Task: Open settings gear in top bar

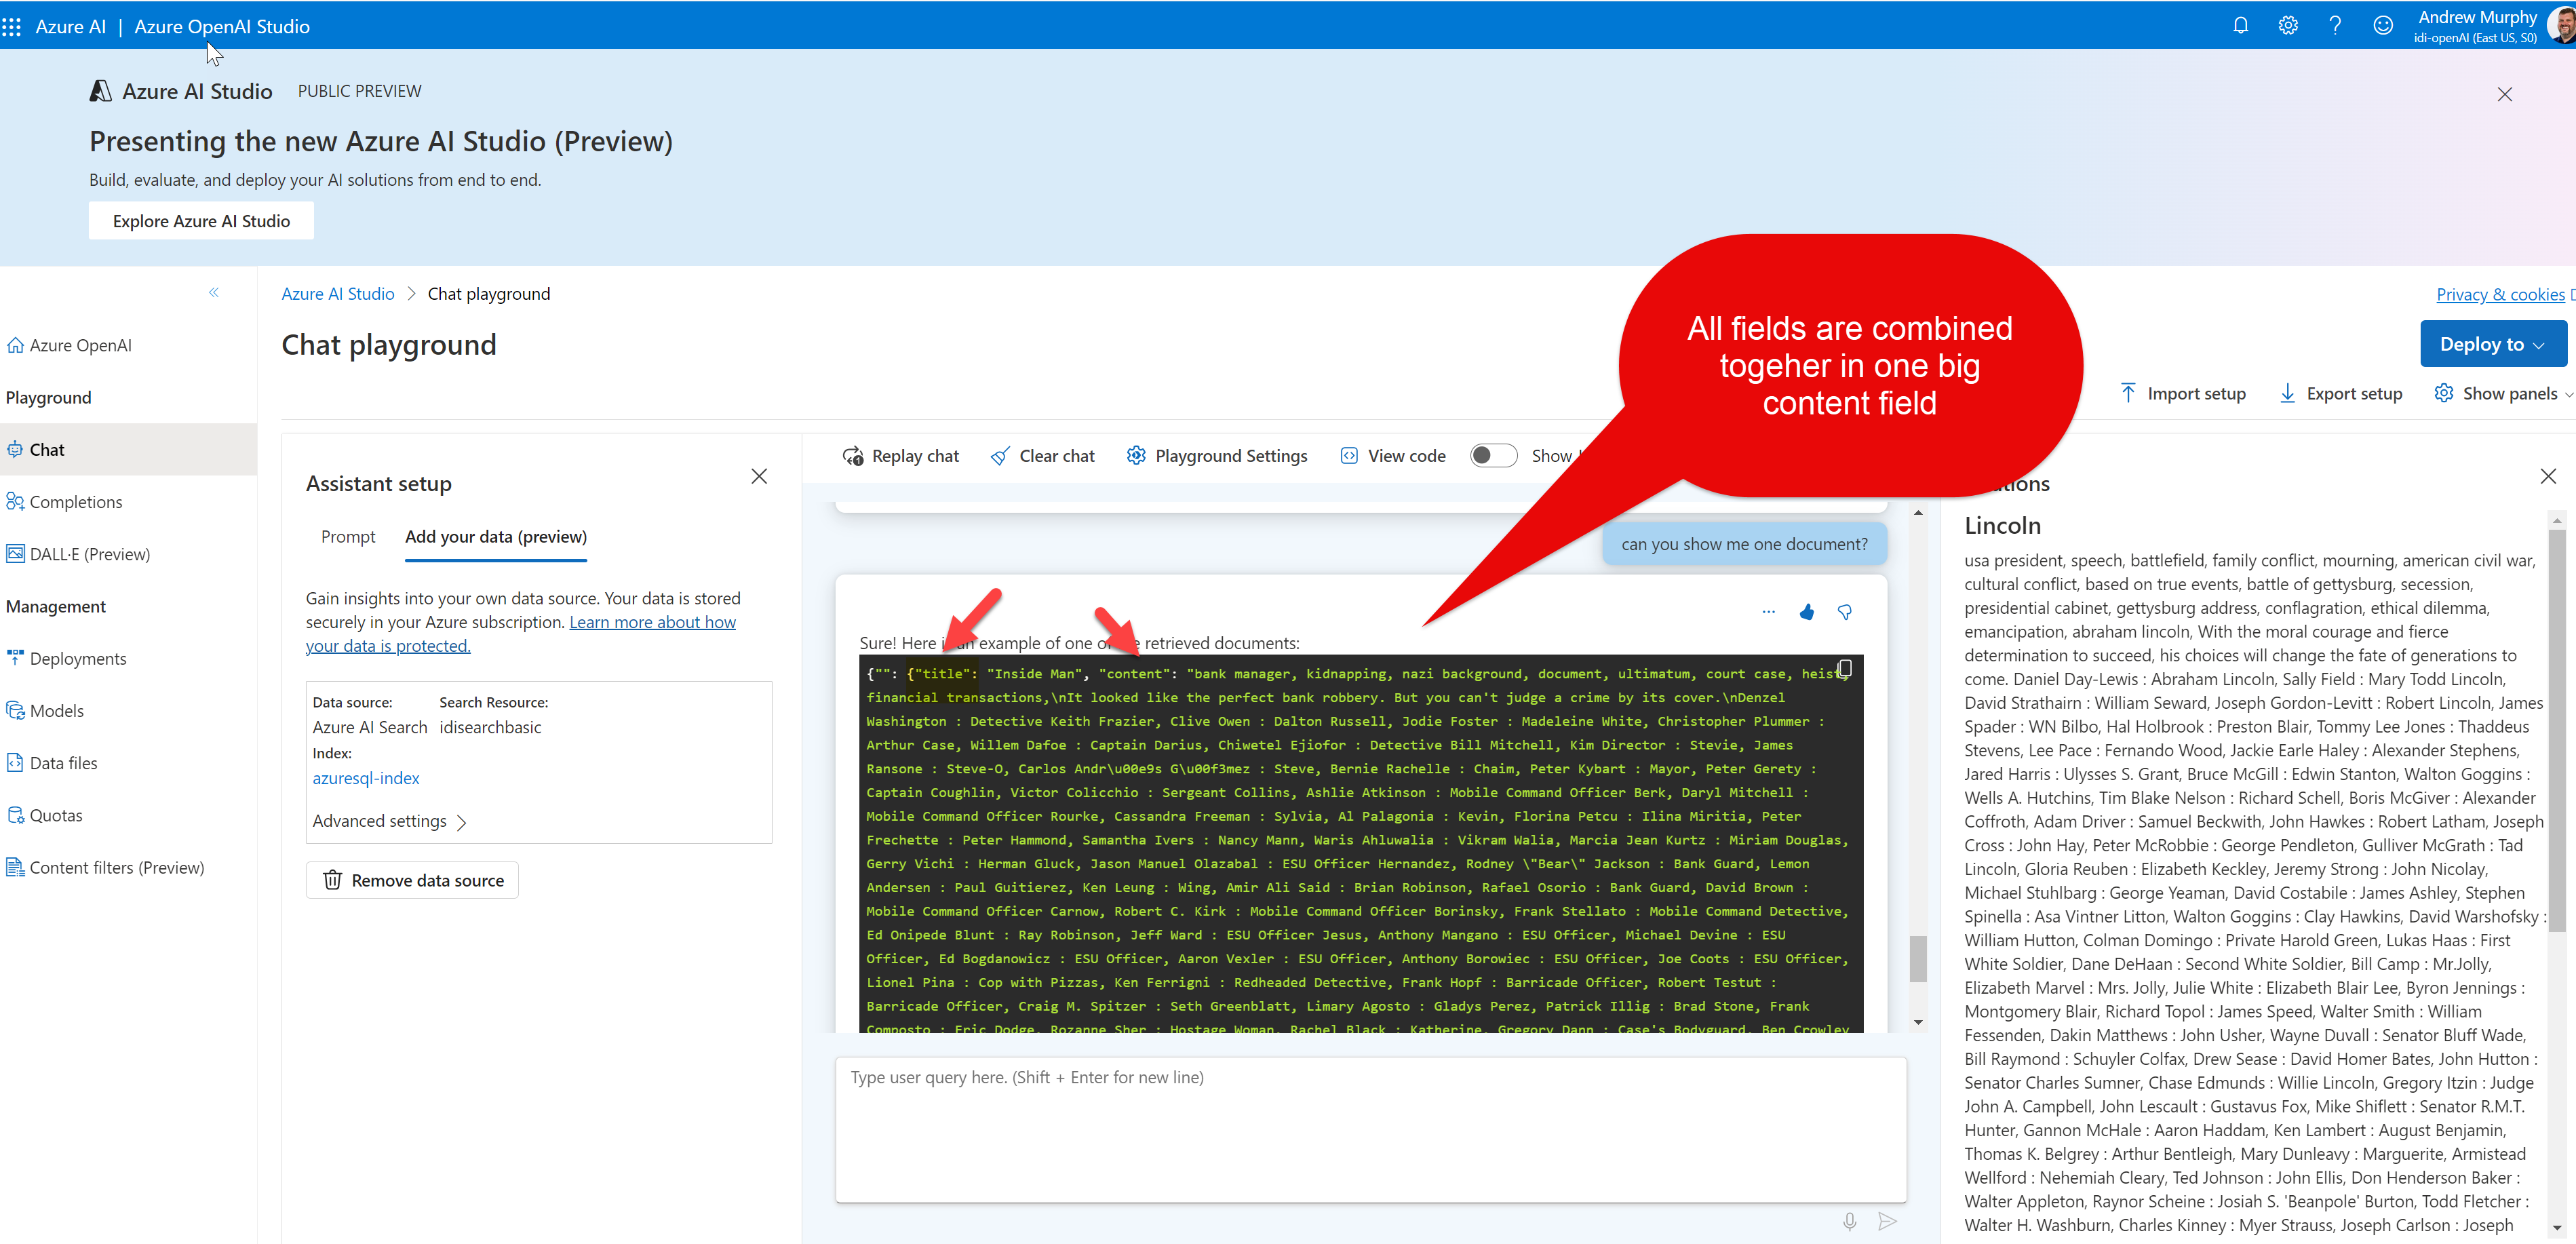Action: 2288,26
